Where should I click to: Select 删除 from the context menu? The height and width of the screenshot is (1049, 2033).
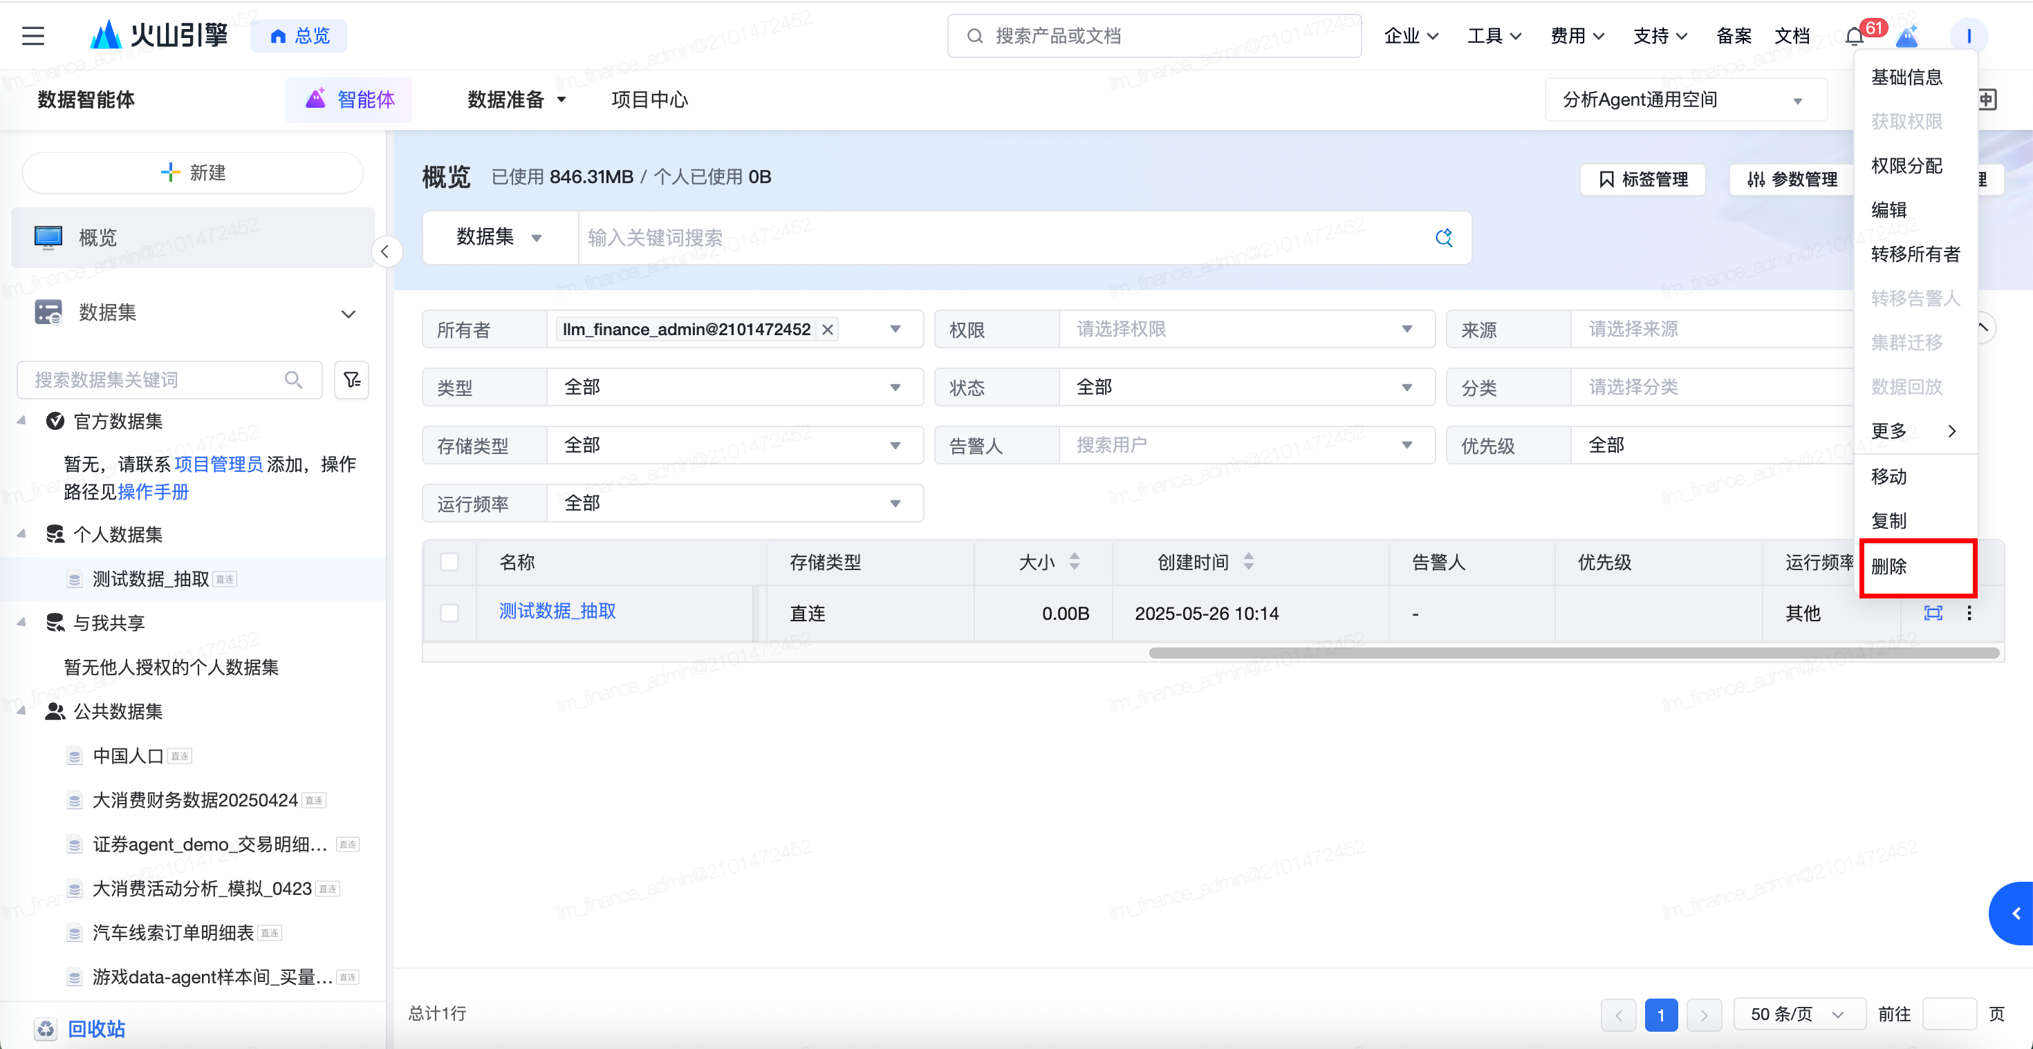[x=1888, y=566]
